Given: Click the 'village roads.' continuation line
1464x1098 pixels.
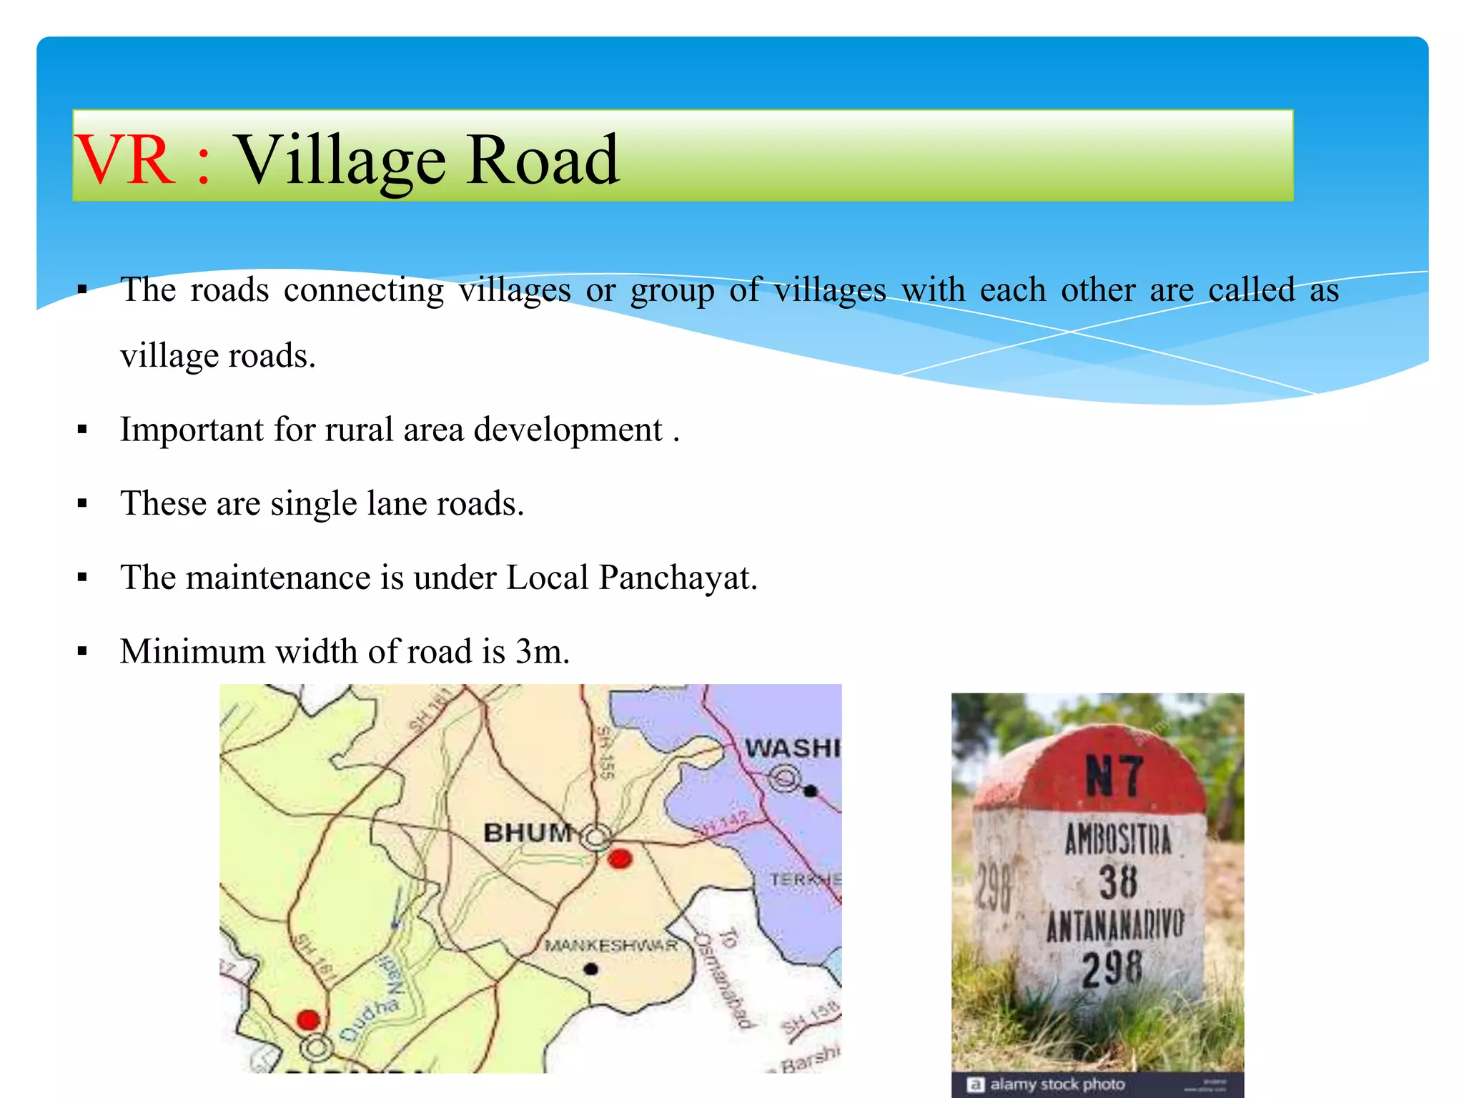Looking at the screenshot, I should (x=218, y=356).
